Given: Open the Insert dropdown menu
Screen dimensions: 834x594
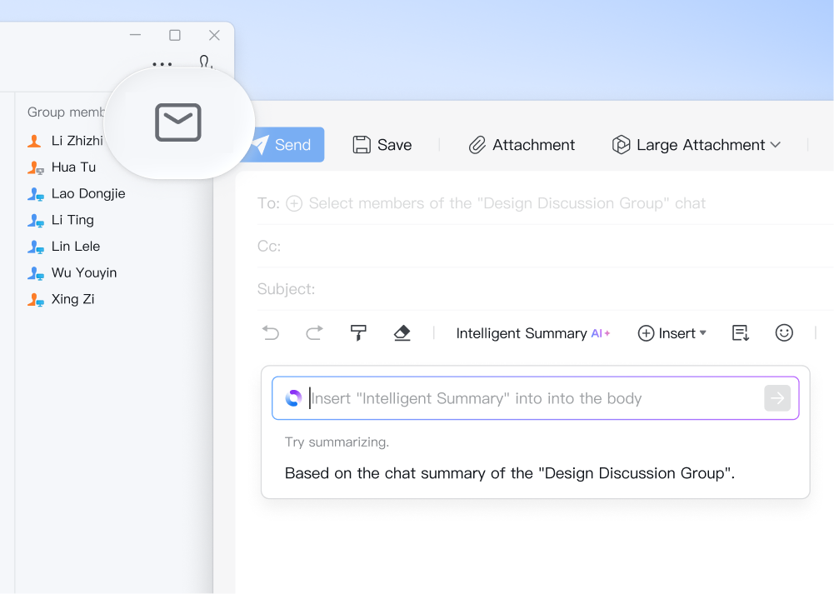Looking at the screenshot, I should (672, 333).
